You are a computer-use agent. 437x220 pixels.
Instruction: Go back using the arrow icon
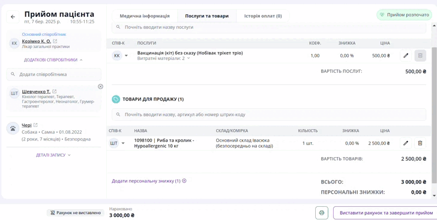pyautogui.click(x=13, y=17)
